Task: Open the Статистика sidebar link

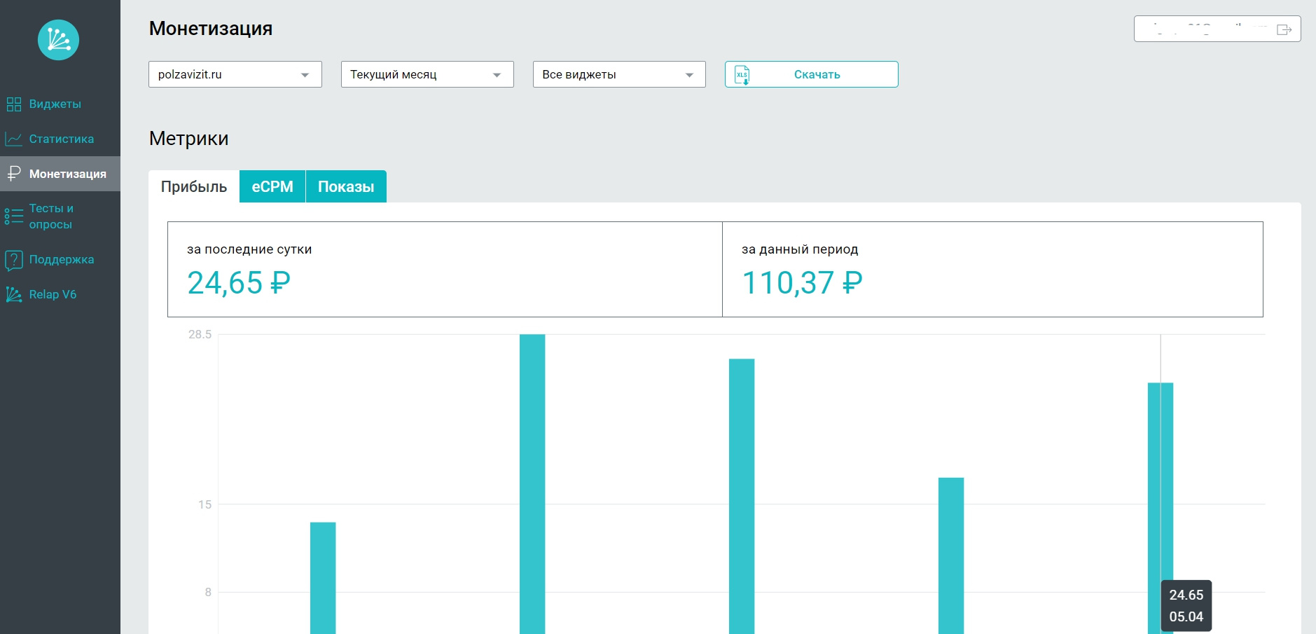Action: point(61,139)
